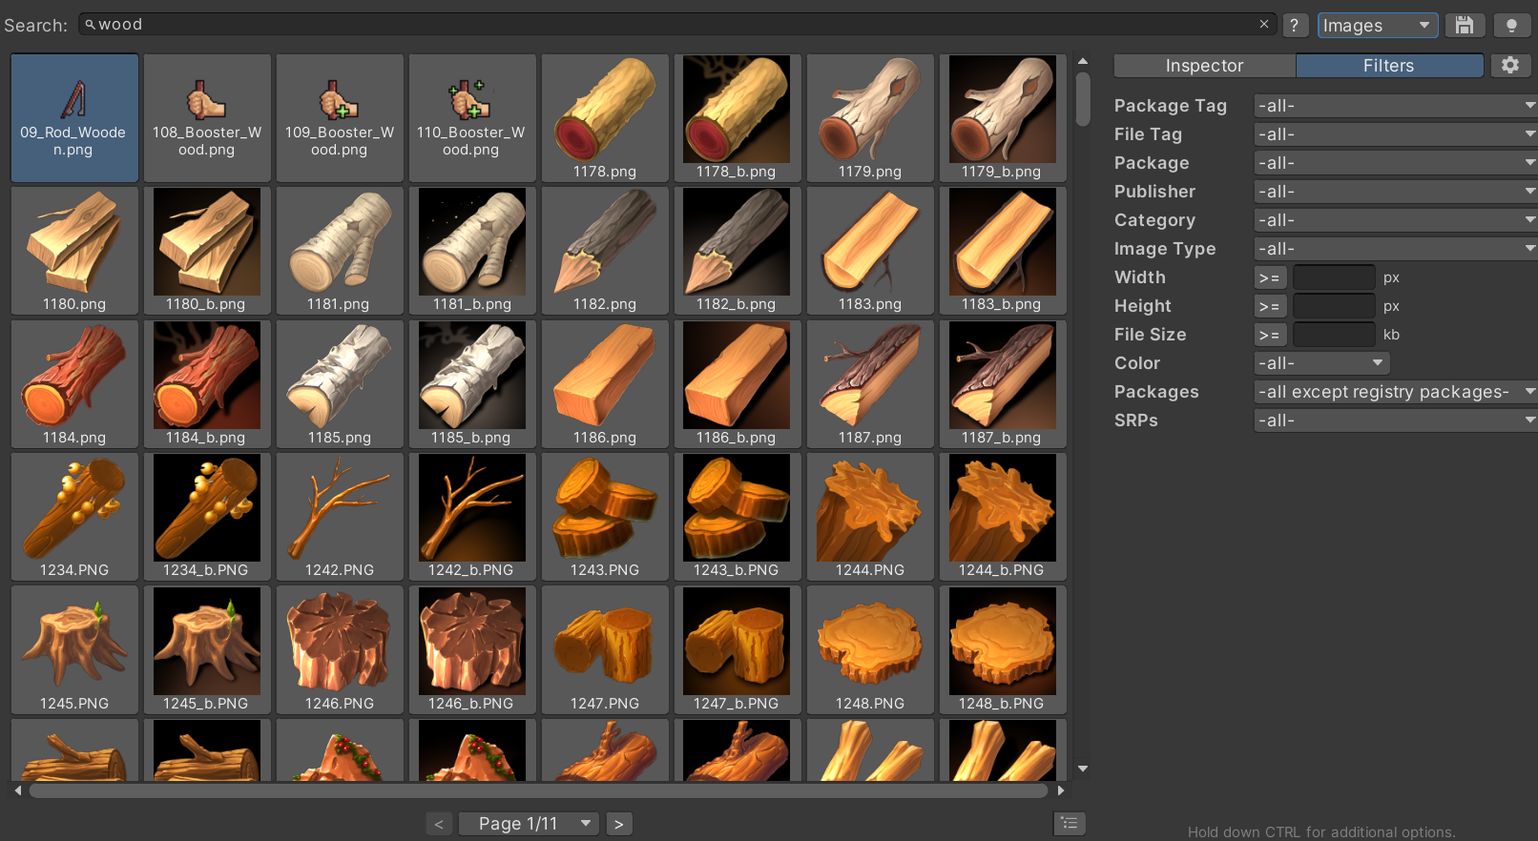The height and width of the screenshot is (841, 1538).
Task: Select the 1181.png birch log image
Action: point(340,250)
